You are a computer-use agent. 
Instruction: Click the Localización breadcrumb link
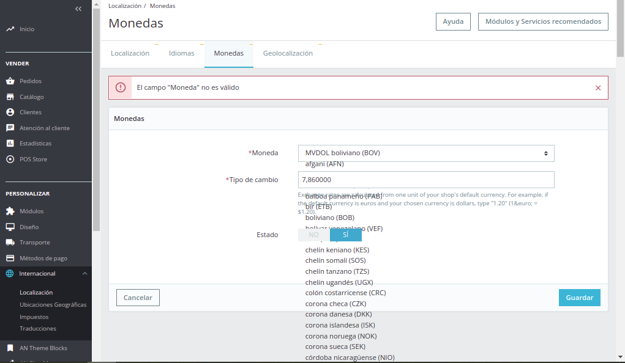125,6
